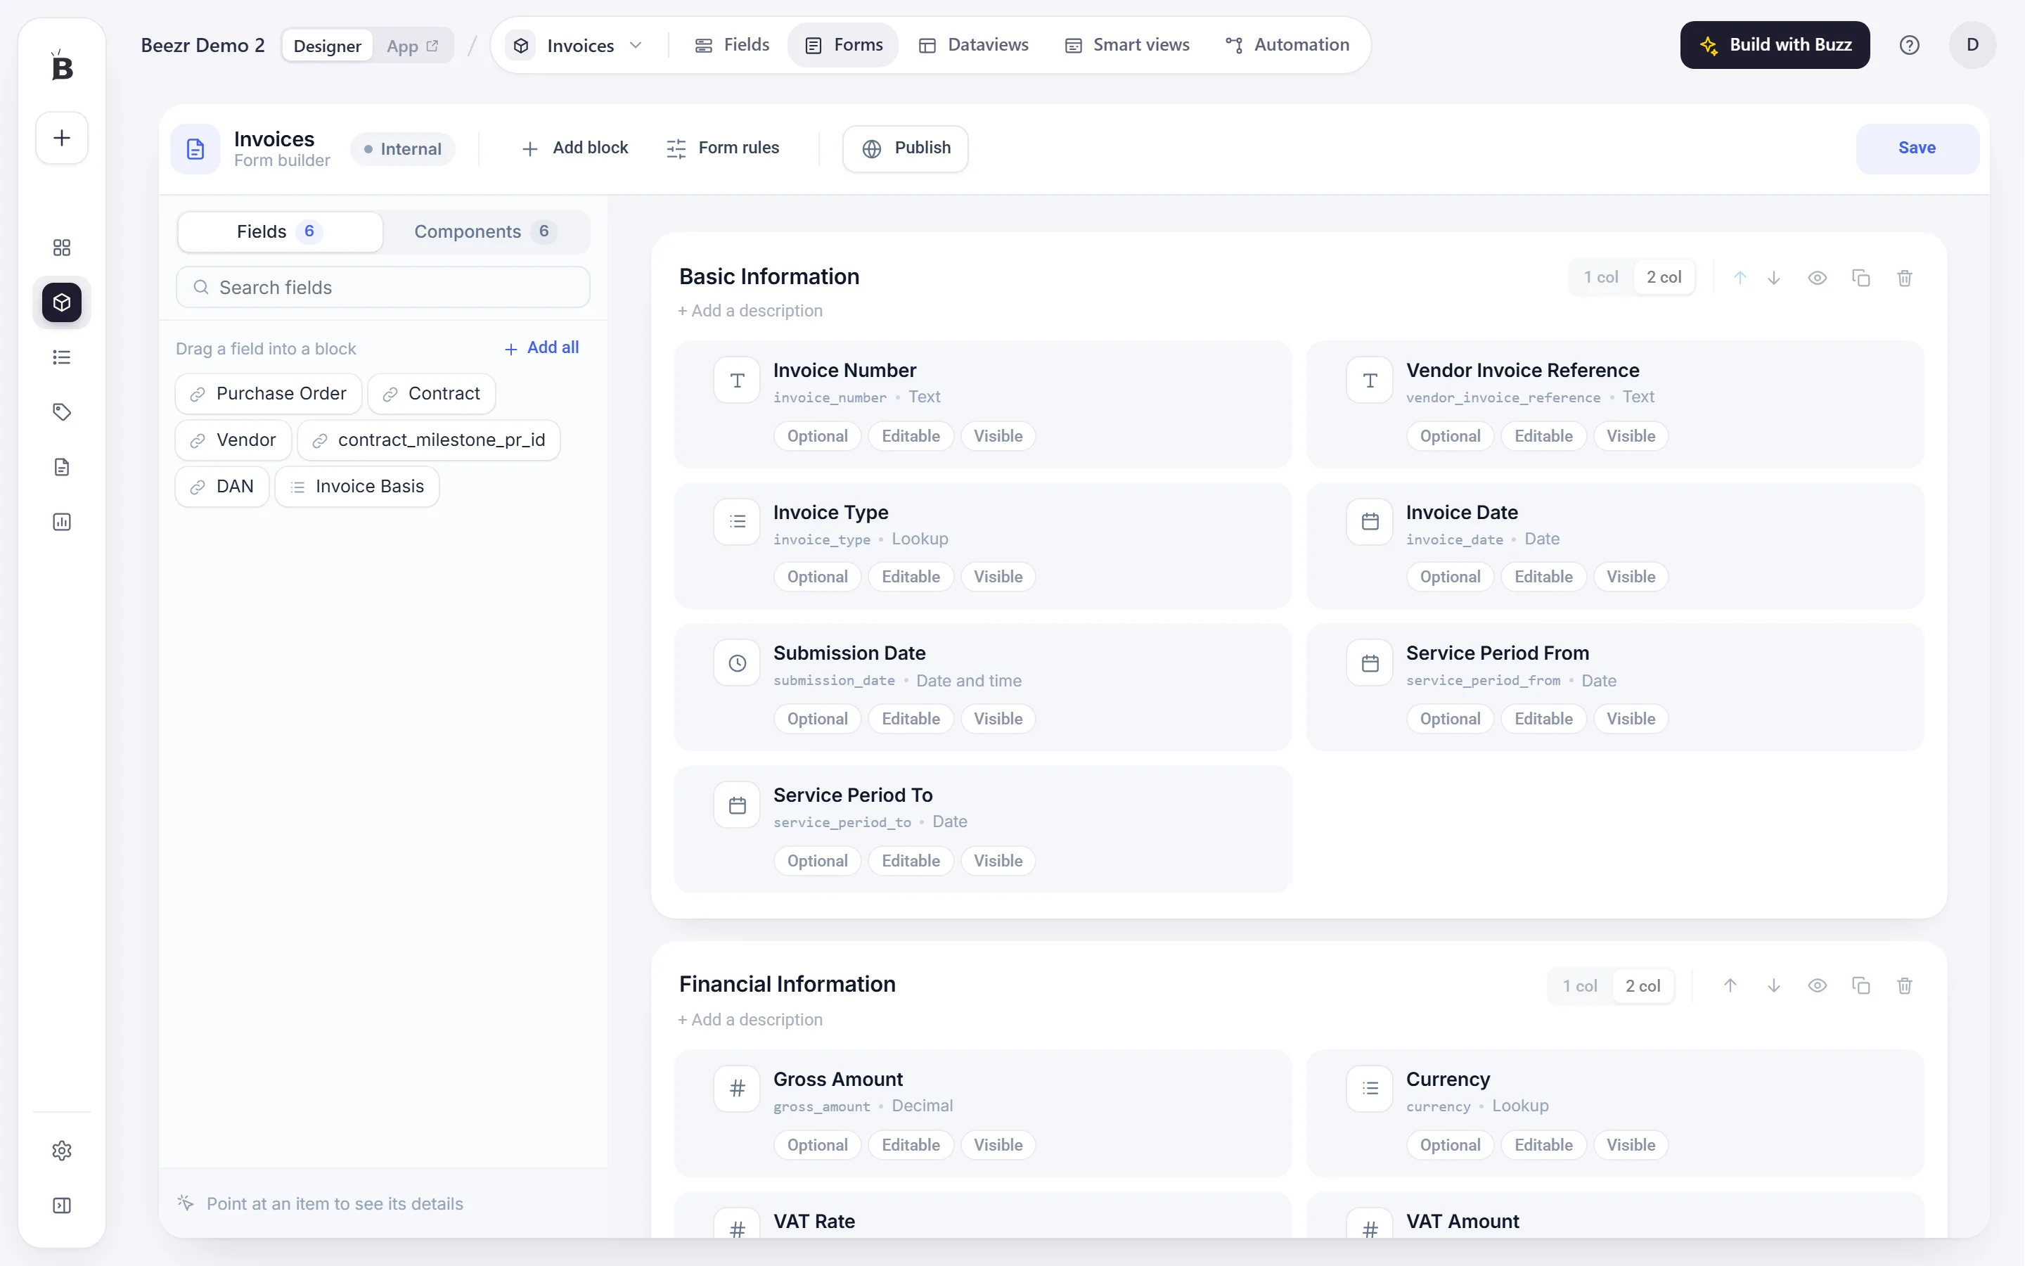This screenshot has height=1266, width=2025.
Task: Add a description to Basic Information
Action: 751,311
